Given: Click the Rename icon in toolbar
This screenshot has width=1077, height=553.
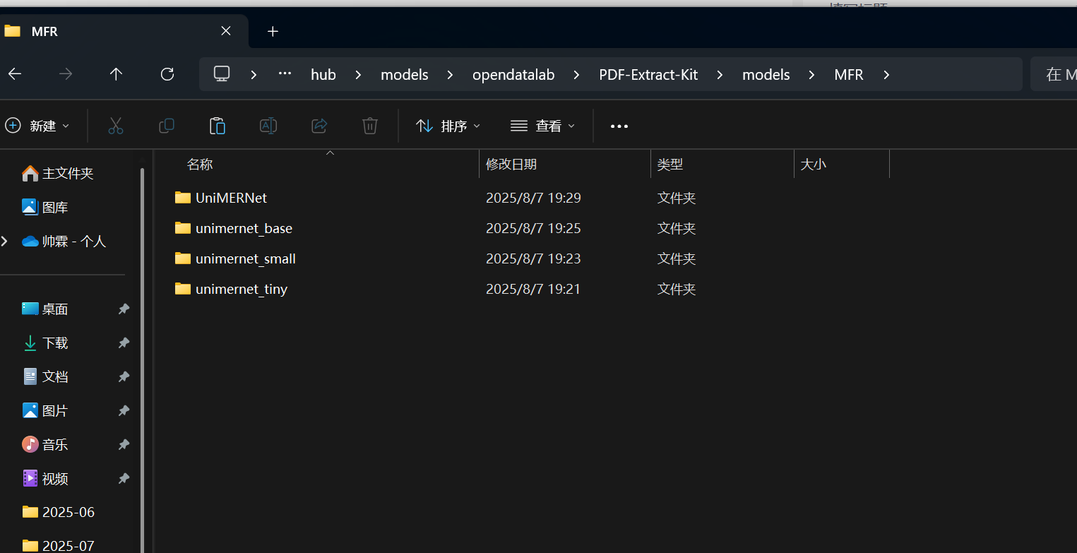Looking at the screenshot, I should coord(268,126).
